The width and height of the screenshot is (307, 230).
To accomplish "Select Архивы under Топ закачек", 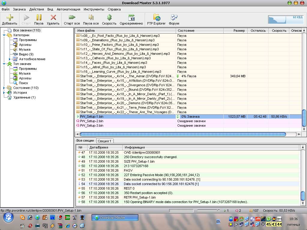I will (25, 78).
